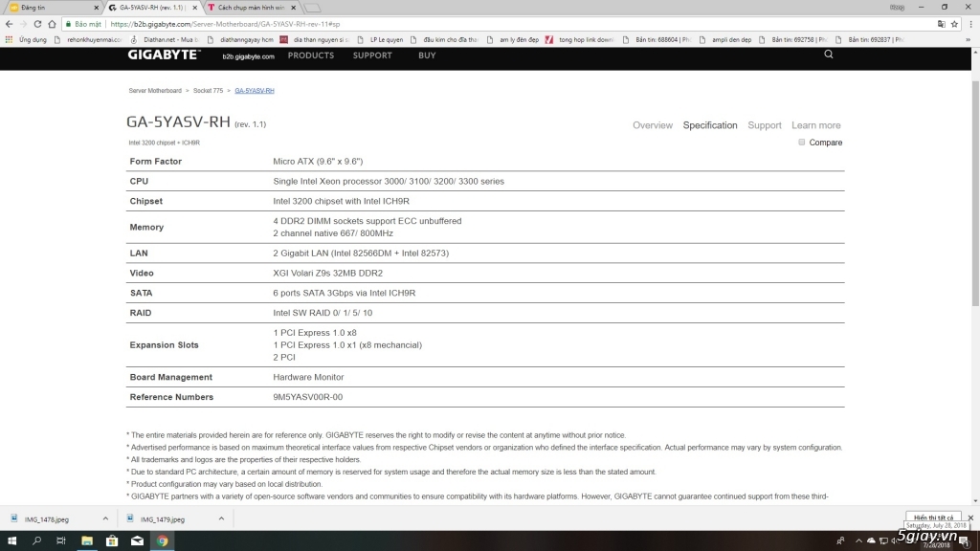
Task: Bookmark the page with the star icon
Action: click(954, 24)
